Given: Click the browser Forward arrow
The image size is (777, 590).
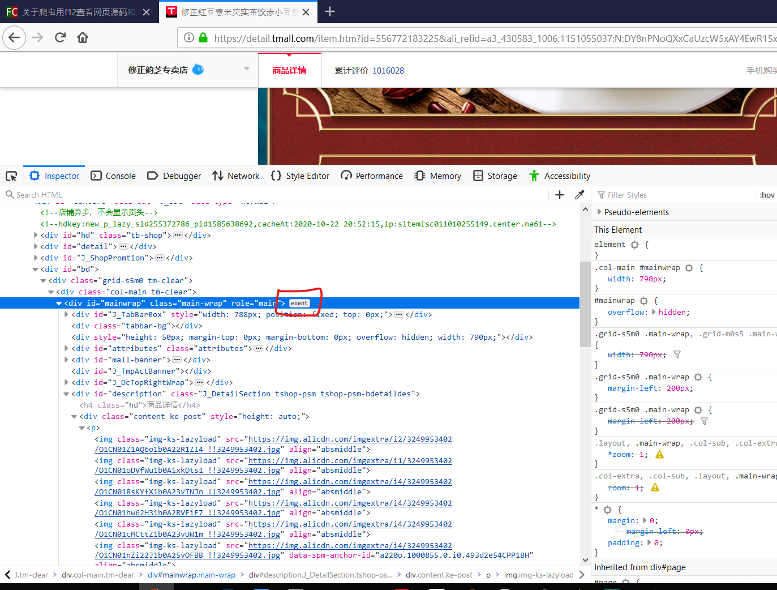Looking at the screenshot, I should [37, 38].
